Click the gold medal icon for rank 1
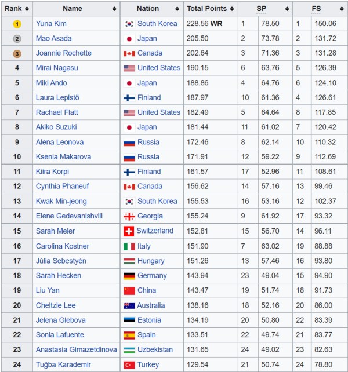 pos(17,24)
